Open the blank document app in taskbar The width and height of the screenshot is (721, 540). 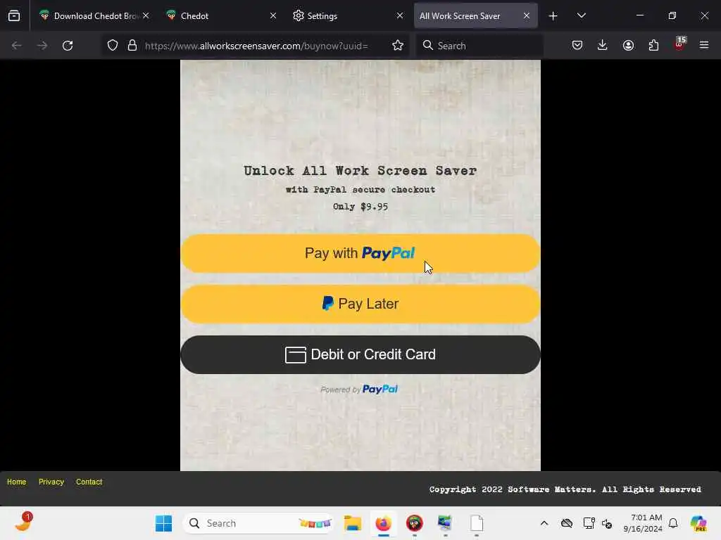[477, 523]
